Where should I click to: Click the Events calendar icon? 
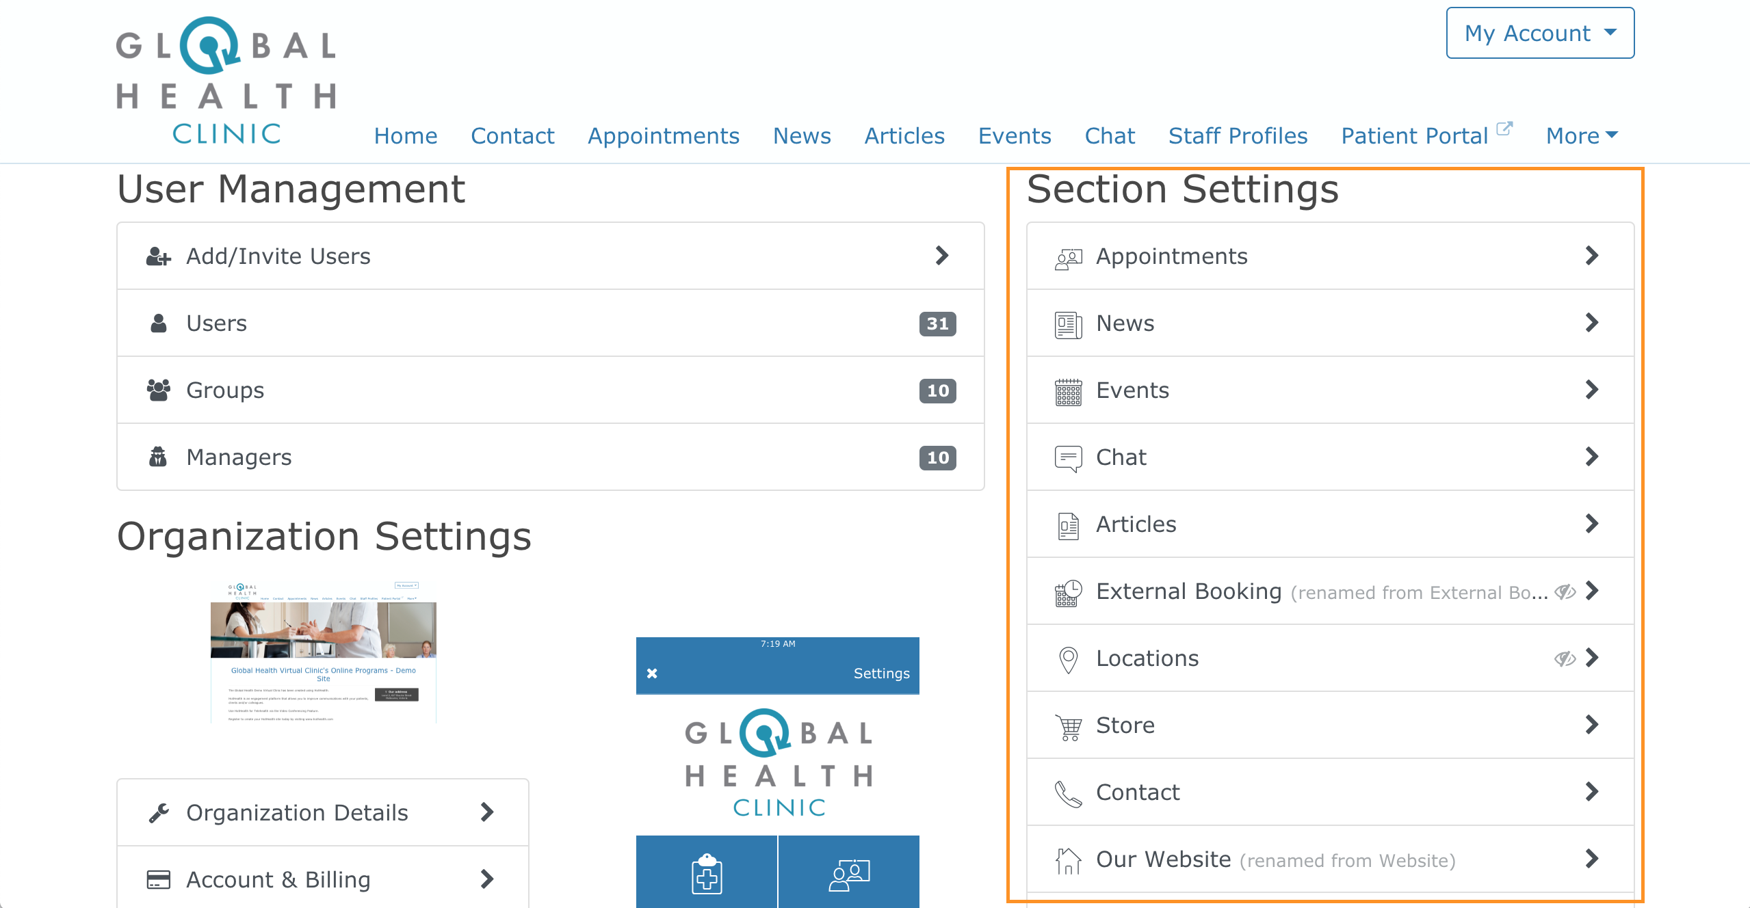point(1068,391)
